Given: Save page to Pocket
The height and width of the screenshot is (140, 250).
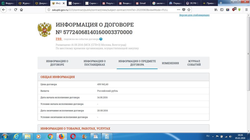Looking at the screenshot, I should point(184,10).
